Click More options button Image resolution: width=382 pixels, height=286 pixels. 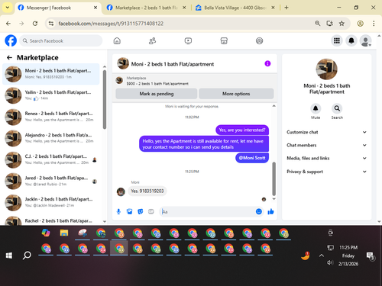point(236,94)
